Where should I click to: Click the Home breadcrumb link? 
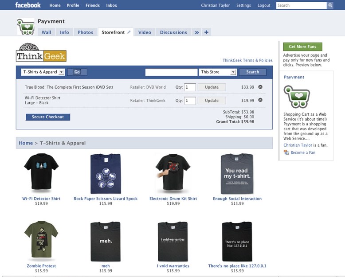[x=26, y=143]
